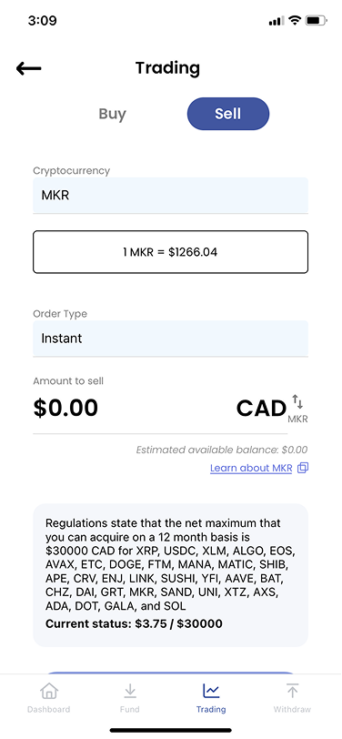This screenshot has width=342, height=739.
Task: Tap the CAD/MKR currency swap arrows icon
Action: [x=297, y=401]
